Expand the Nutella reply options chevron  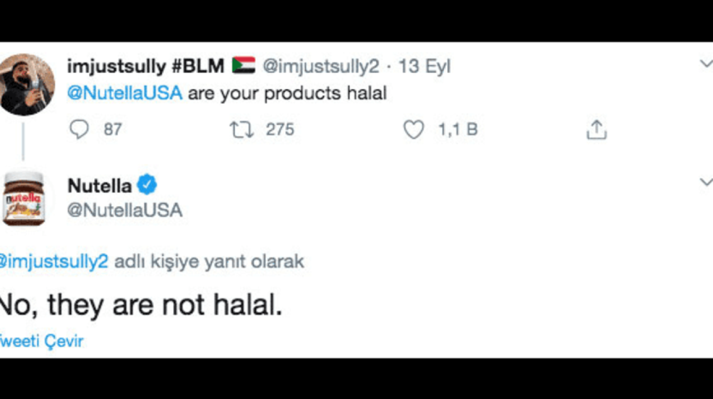point(706,182)
